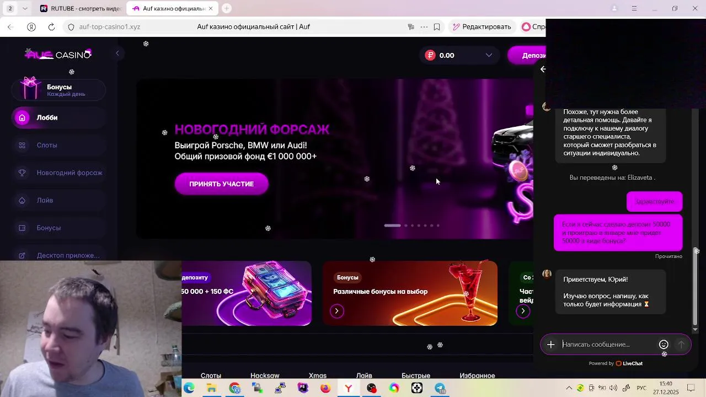This screenshot has height=397, width=706.
Task: Switch the РУС keyboard language
Action: [x=641, y=388]
